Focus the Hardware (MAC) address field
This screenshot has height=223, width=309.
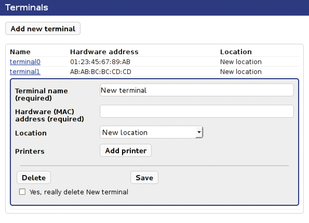pos(197,111)
